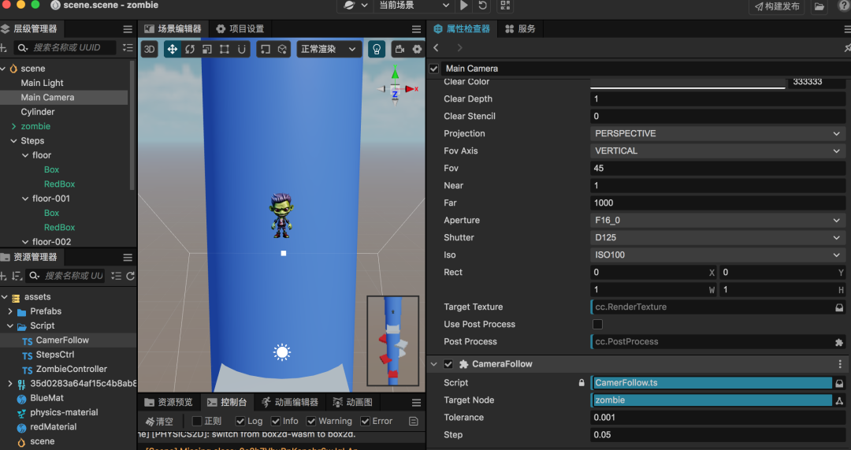Image resolution: width=851 pixels, height=450 pixels.
Task: Toggle the Warning filter checkbox
Action: coord(311,421)
